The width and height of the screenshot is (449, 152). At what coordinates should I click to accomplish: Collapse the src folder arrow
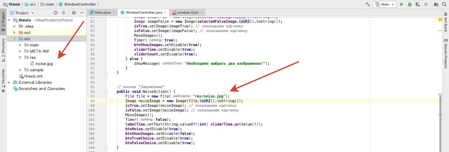(x=15, y=39)
